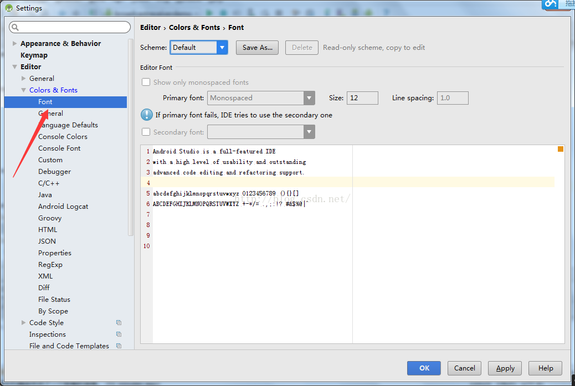Select RegExp color settings
This screenshot has height=386, width=575.
coord(50,264)
